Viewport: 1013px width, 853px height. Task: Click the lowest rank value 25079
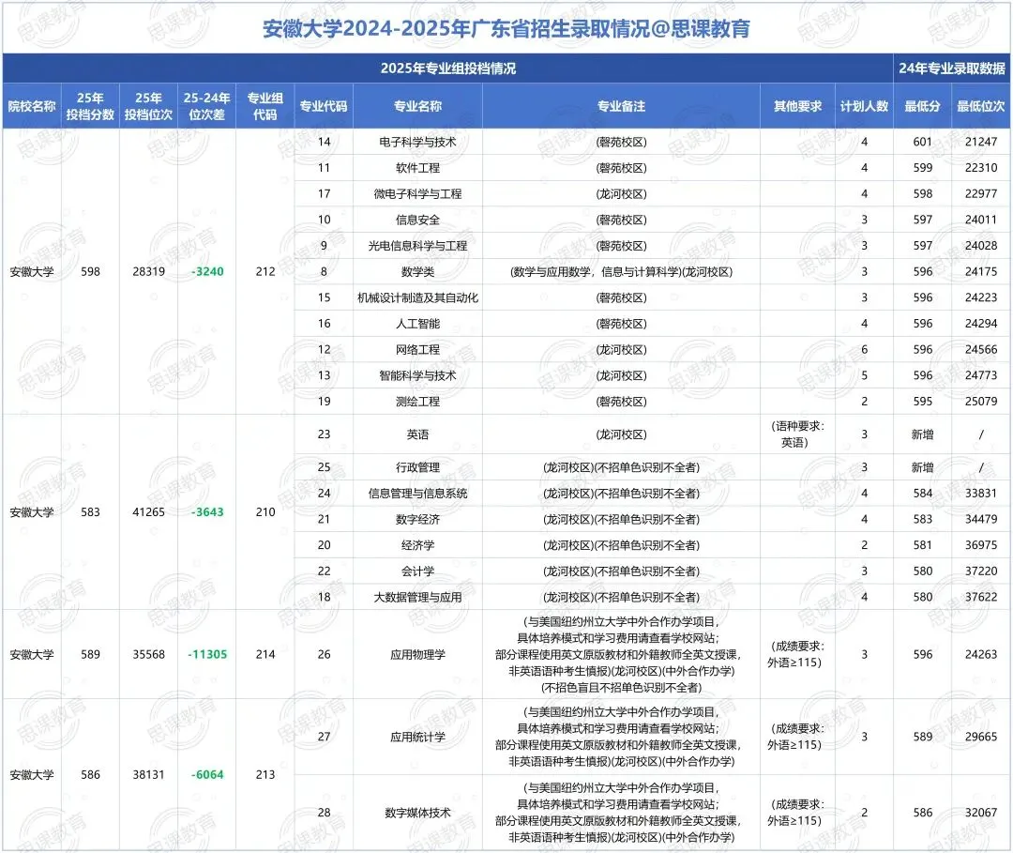click(x=981, y=402)
